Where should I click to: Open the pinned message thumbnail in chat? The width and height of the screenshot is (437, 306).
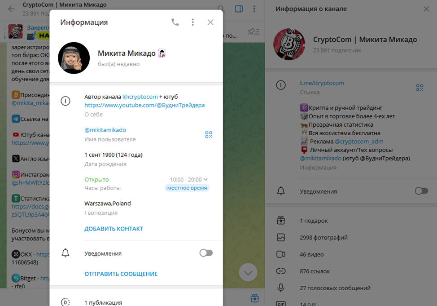click(x=16, y=31)
